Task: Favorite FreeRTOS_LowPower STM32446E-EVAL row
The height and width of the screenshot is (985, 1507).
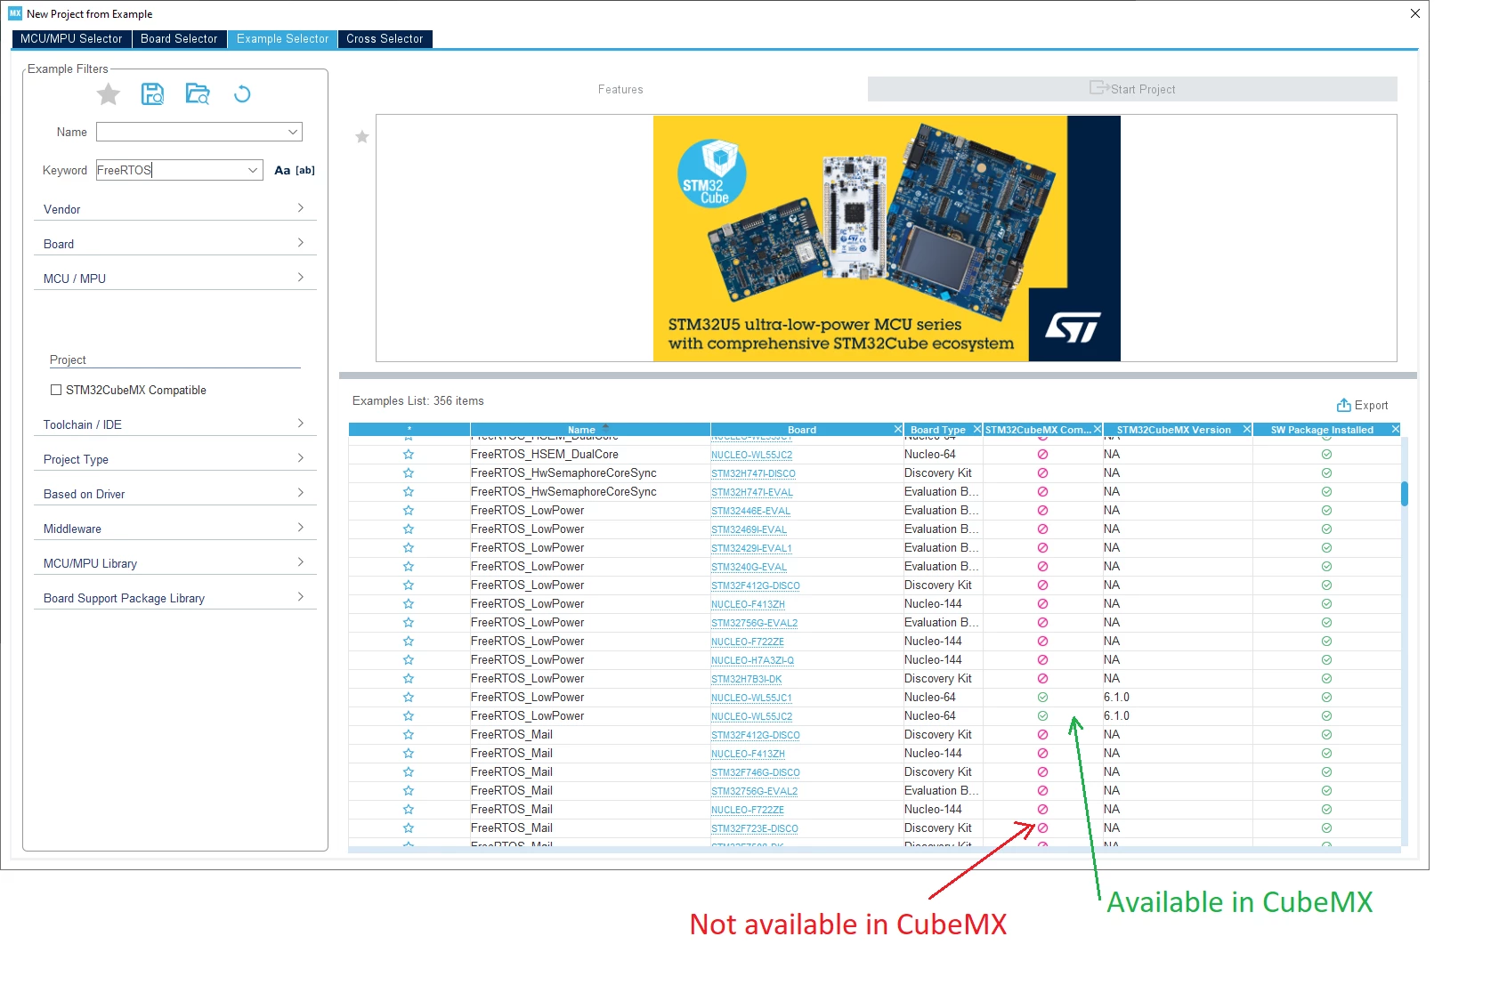Action: tap(409, 510)
